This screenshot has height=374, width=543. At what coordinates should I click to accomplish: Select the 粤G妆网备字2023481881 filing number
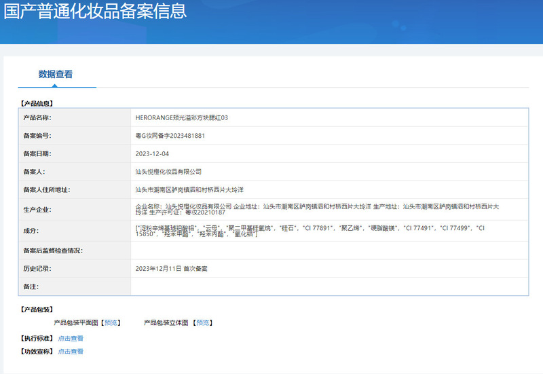coord(170,136)
